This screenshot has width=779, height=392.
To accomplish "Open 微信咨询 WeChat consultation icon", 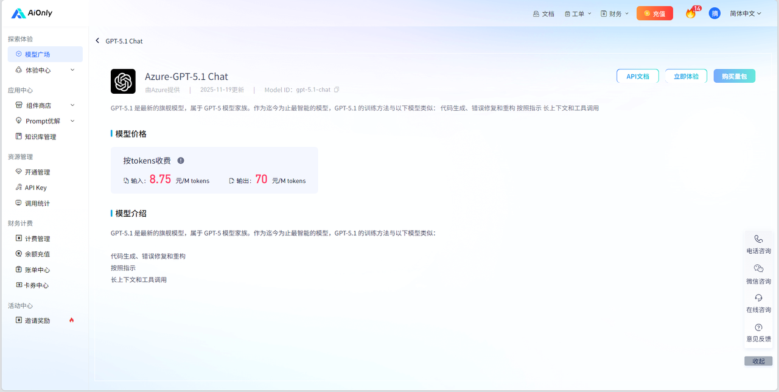I will click(x=758, y=268).
